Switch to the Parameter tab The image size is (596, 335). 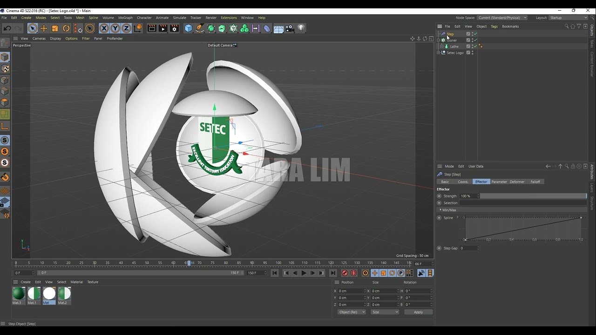[499, 182]
